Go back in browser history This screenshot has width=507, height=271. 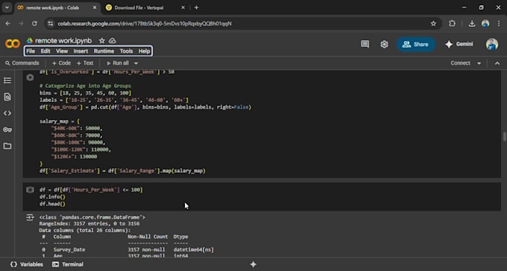7,24
